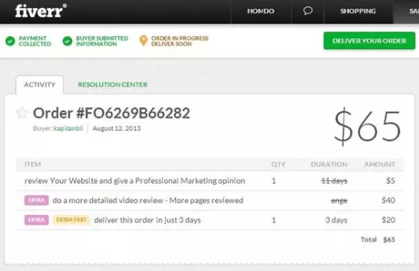Select the Order #FO6269B66282 heading
Image resolution: width=419 pixels, height=271 pixels.
point(112,113)
